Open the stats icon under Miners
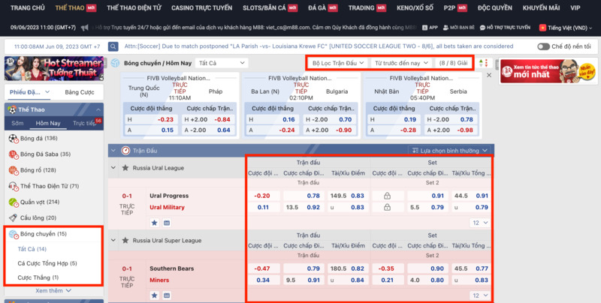The image size is (601, 303). tap(167, 295)
